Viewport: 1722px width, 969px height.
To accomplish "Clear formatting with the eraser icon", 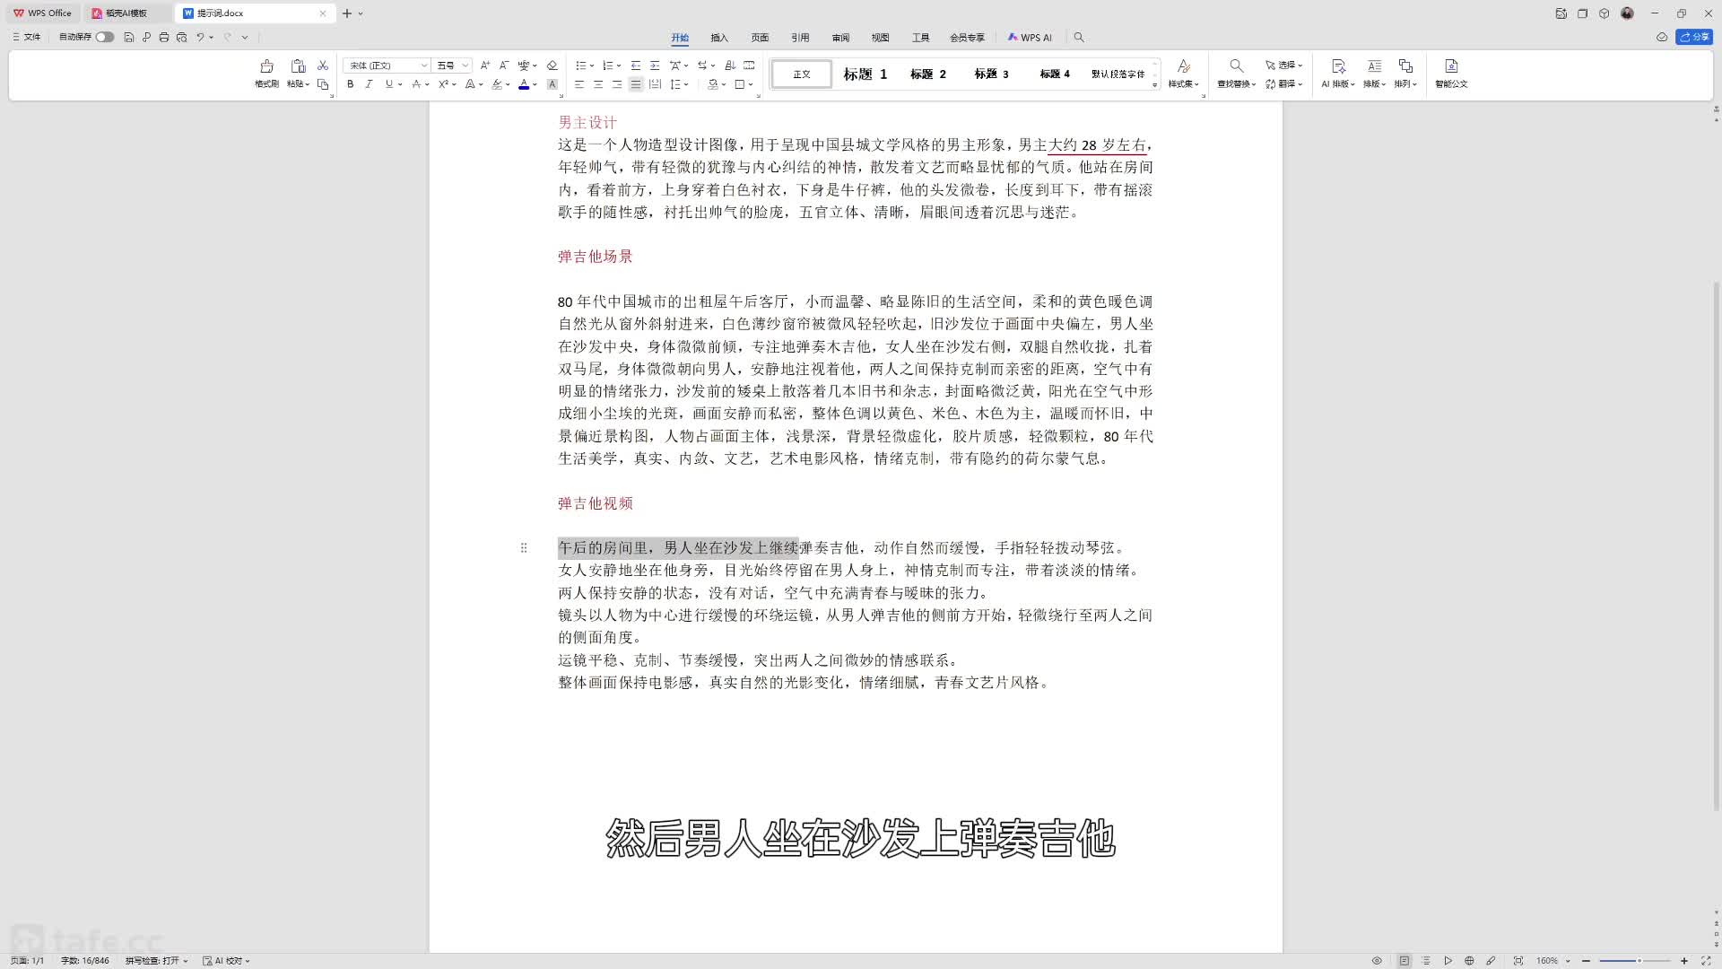I will click(552, 65).
